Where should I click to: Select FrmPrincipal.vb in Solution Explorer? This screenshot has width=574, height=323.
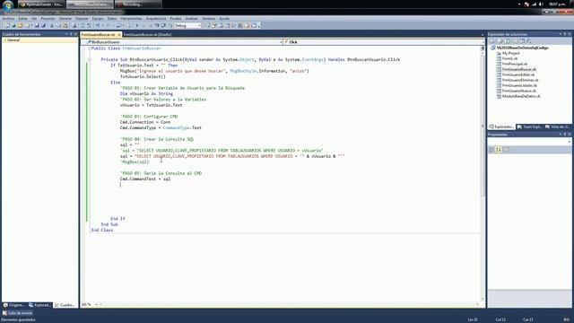tap(515, 64)
